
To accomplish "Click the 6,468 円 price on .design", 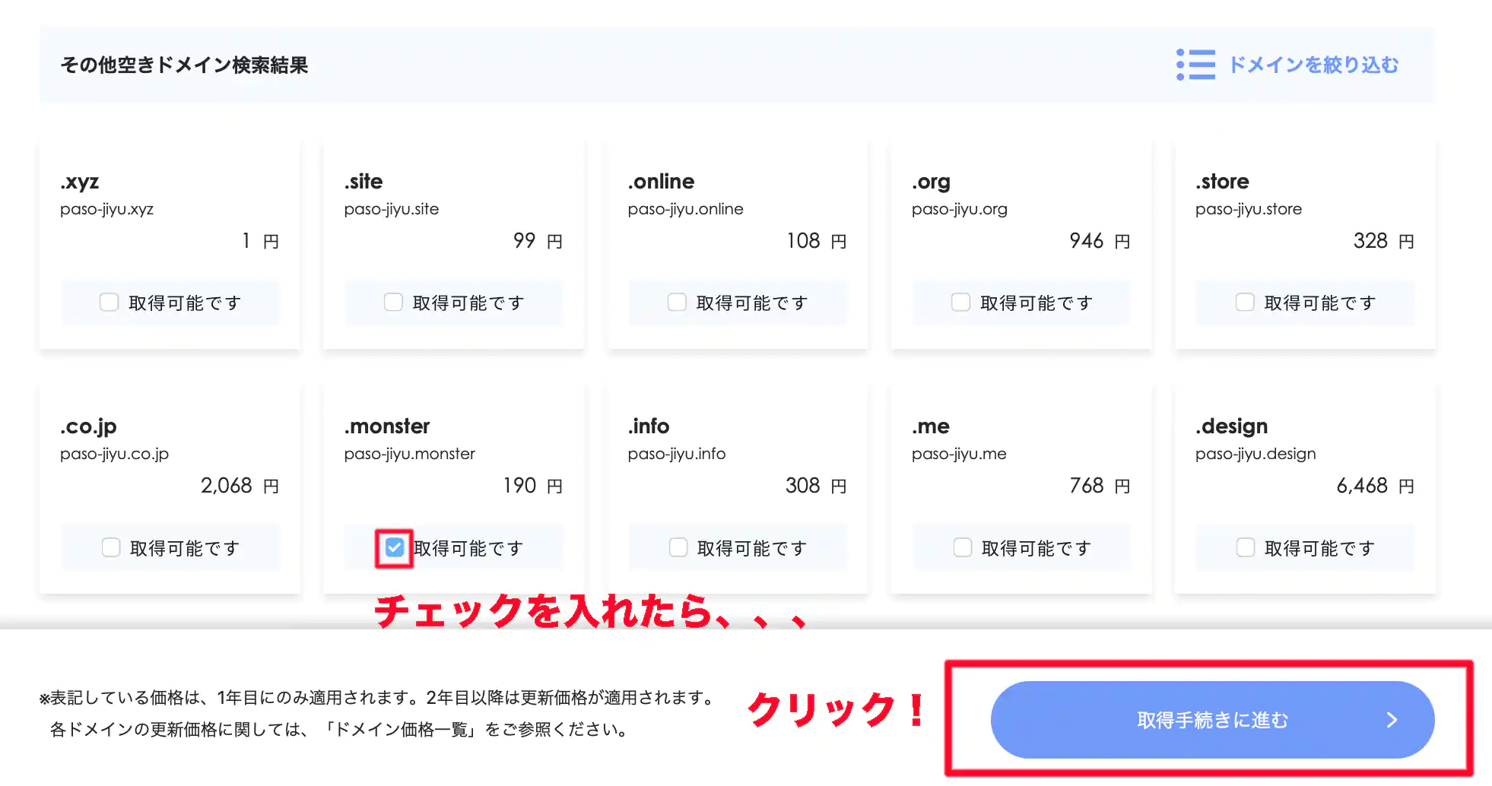I will point(1375,486).
